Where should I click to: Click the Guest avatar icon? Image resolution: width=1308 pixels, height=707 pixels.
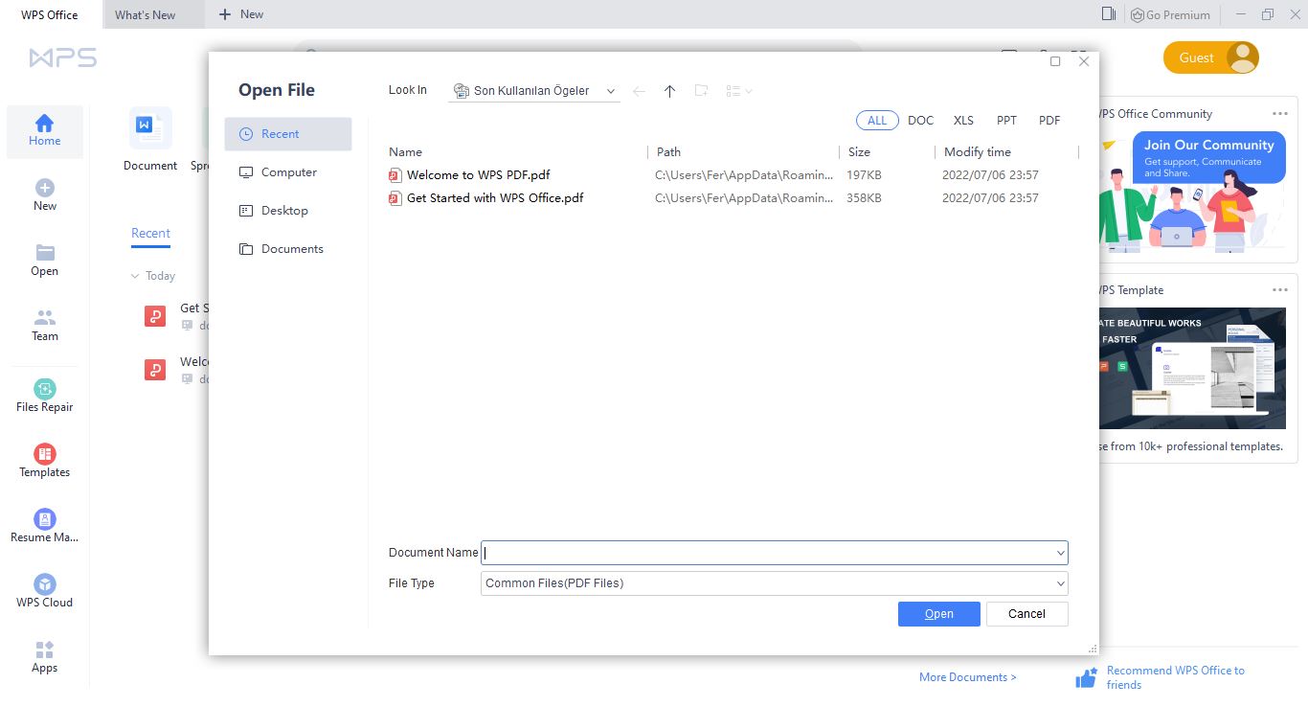[x=1243, y=57]
